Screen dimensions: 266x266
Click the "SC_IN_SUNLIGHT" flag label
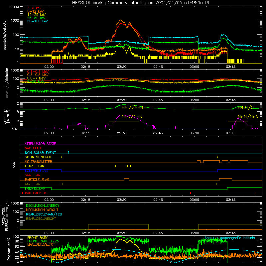(x=38, y=157)
